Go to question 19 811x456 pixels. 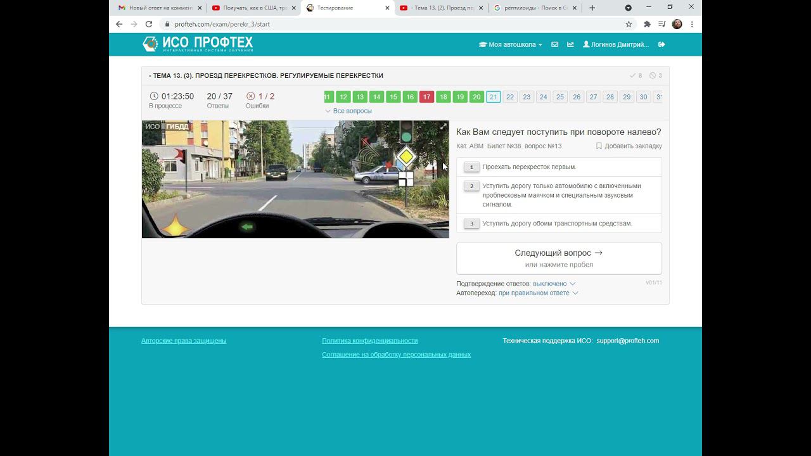point(460,97)
